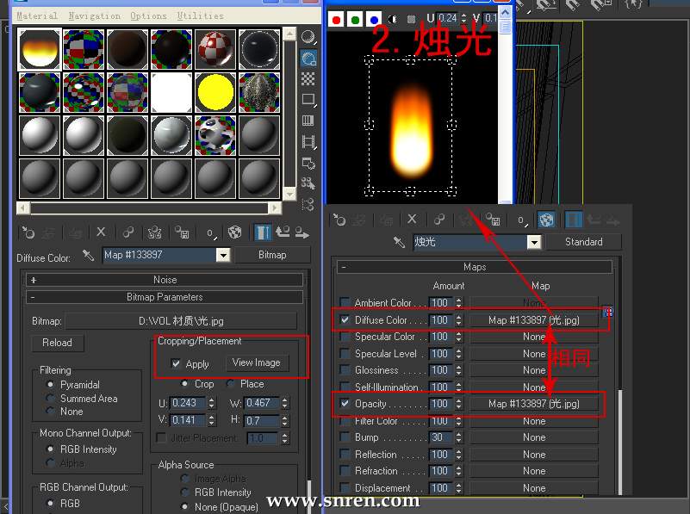The width and height of the screenshot is (690, 514).
Task: Enable the Reflection map checkbox
Action: point(345,454)
